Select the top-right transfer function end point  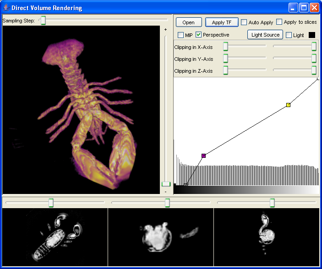[318, 79]
